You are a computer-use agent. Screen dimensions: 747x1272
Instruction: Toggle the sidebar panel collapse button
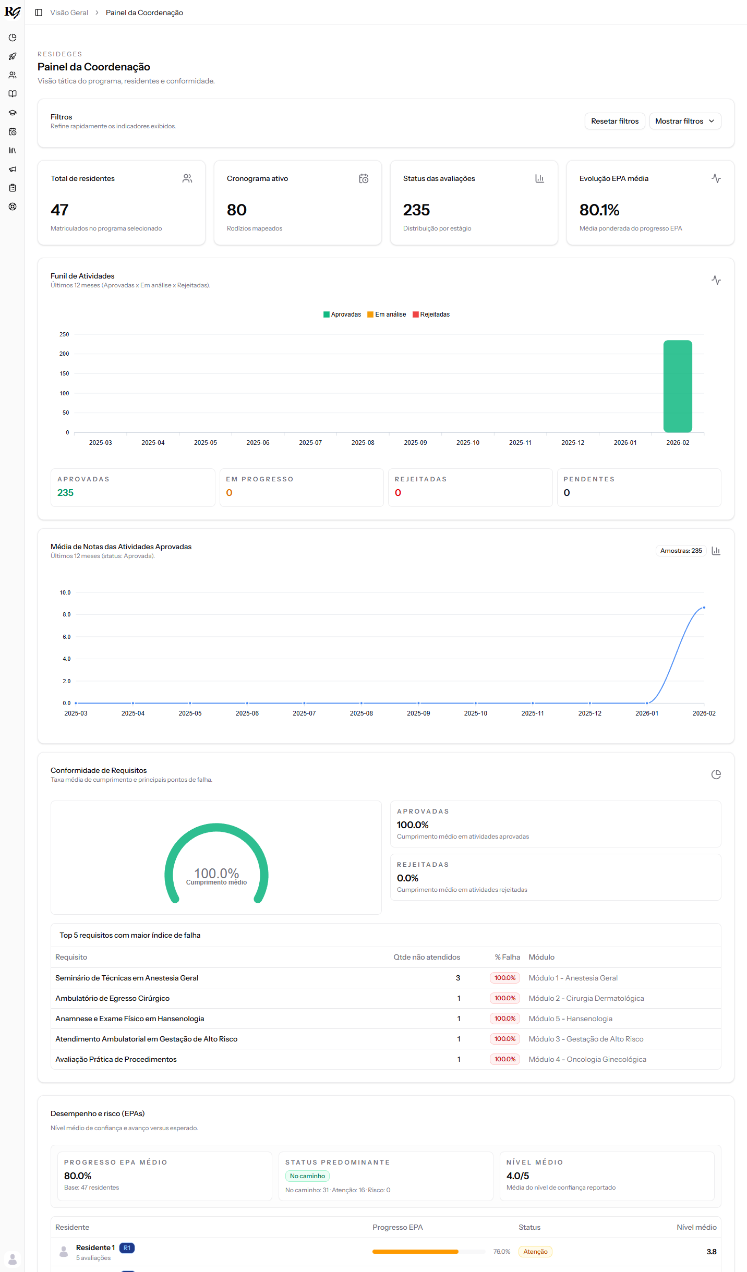(39, 13)
